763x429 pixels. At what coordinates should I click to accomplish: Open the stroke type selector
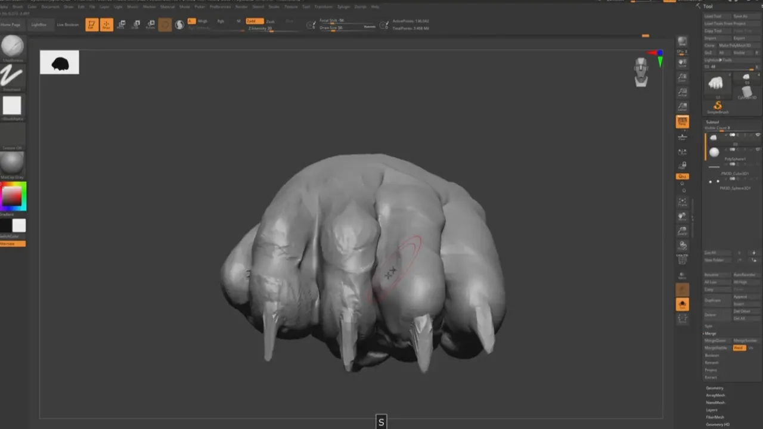[13, 76]
